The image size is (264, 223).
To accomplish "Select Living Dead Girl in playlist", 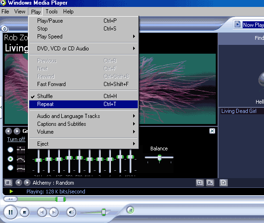I will [242, 111].
